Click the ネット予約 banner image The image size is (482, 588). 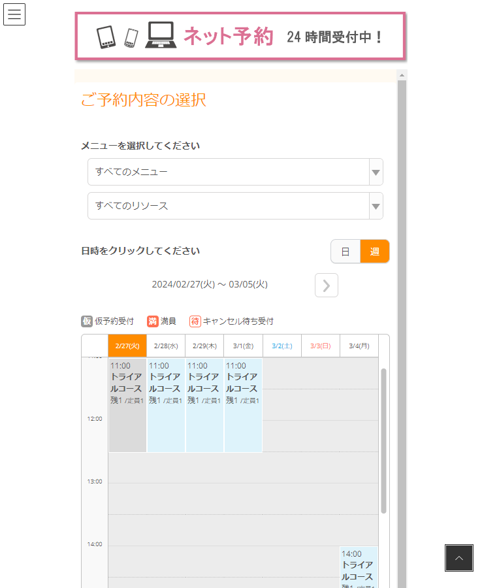click(240, 37)
